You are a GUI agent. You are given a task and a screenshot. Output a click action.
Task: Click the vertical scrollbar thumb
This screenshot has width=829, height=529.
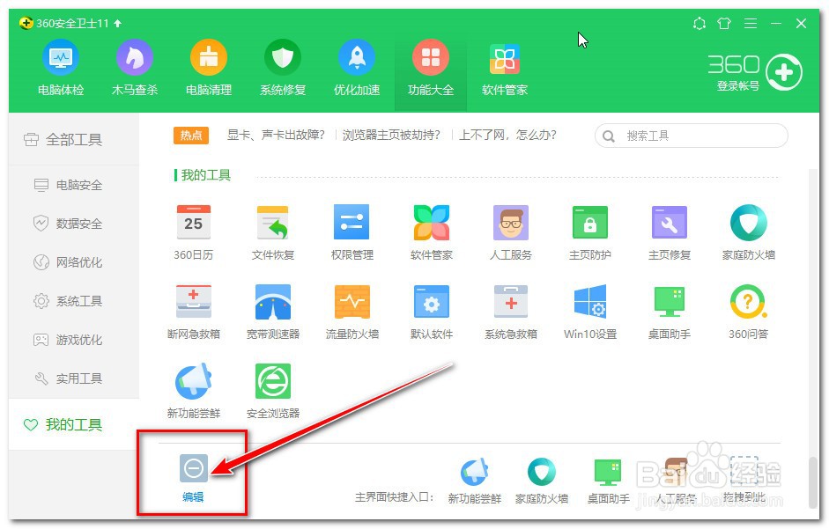(x=814, y=482)
